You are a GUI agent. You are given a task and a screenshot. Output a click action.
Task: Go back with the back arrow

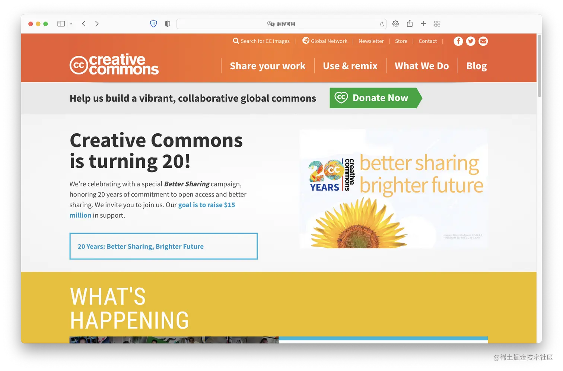pos(84,24)
